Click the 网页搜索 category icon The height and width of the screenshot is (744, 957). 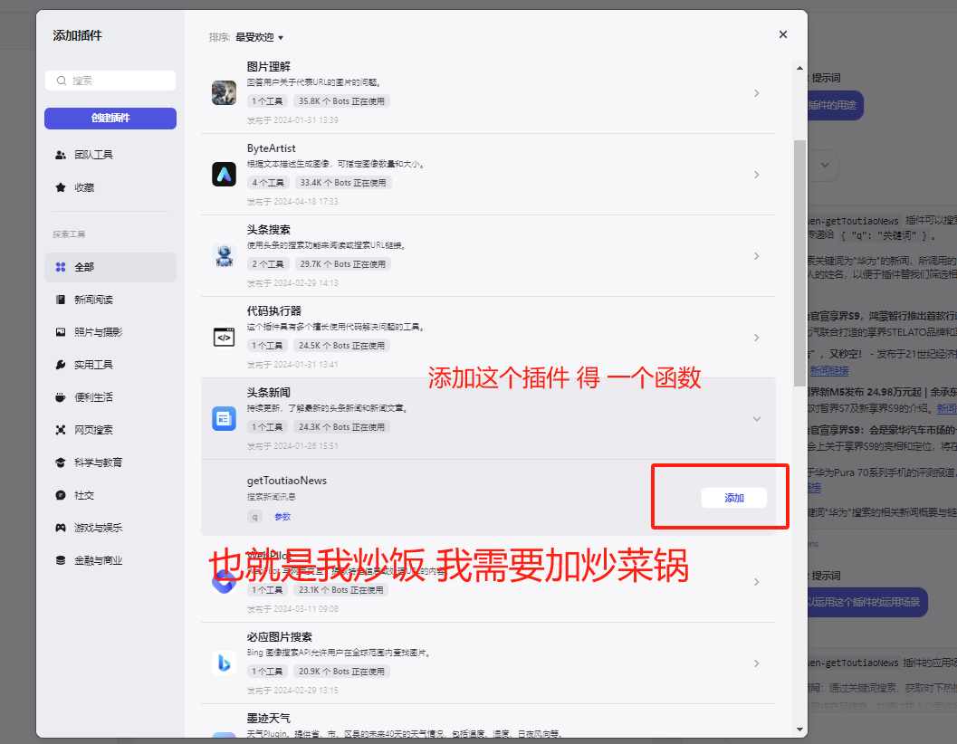tap(61, 430)
